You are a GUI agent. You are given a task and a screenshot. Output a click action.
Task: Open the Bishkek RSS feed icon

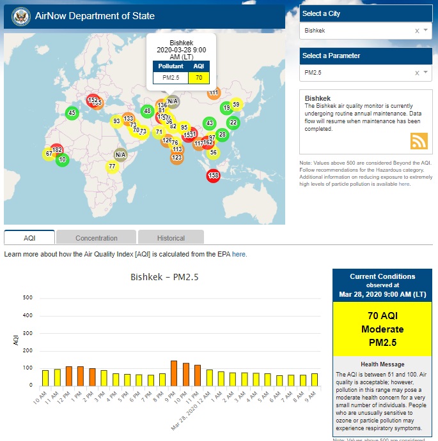(x=419, y=140)
